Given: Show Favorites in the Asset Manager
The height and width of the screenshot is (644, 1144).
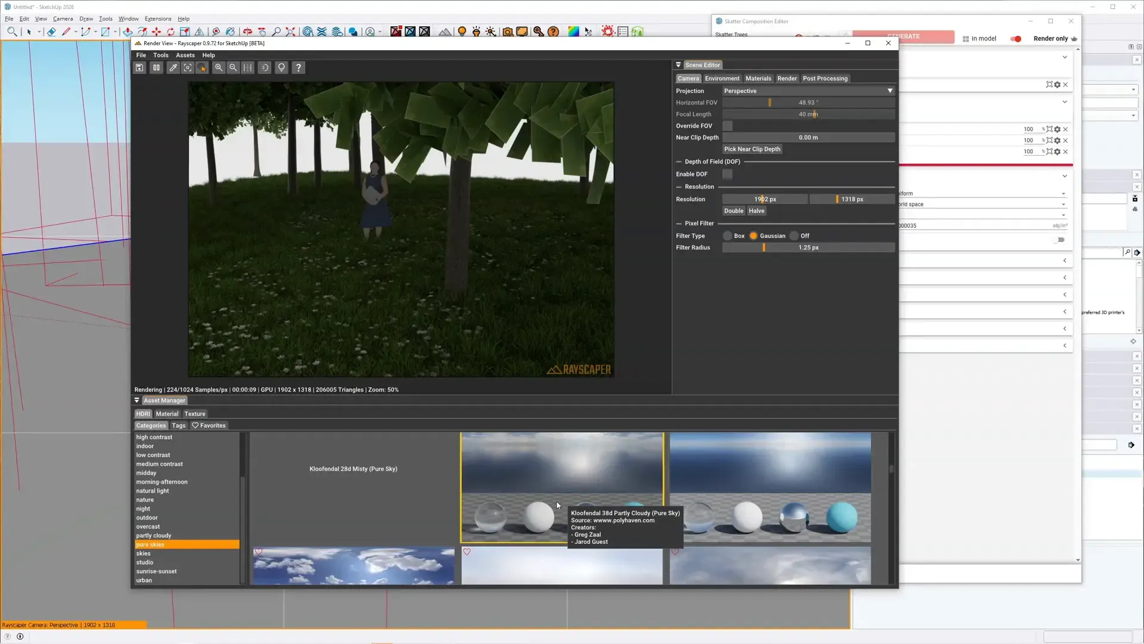Looking at the screenshot, I should click(209, 426).
